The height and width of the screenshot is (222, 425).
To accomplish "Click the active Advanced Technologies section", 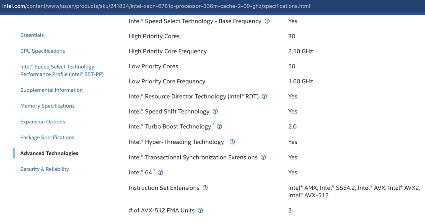I will point(49,153).
